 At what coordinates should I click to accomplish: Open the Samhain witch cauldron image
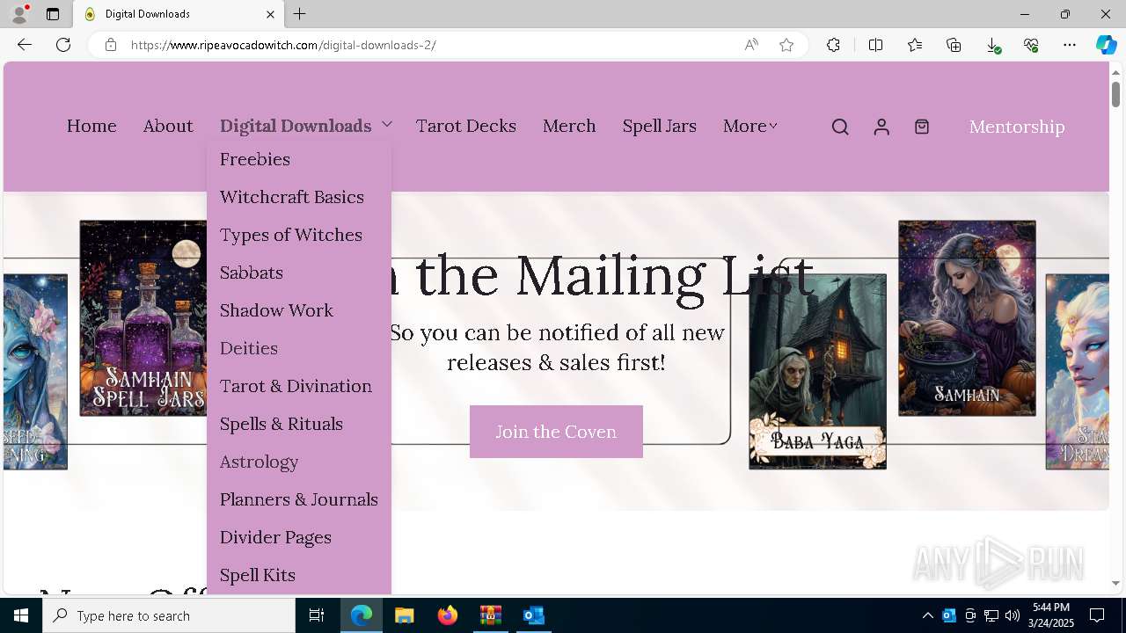pos(967,318)
